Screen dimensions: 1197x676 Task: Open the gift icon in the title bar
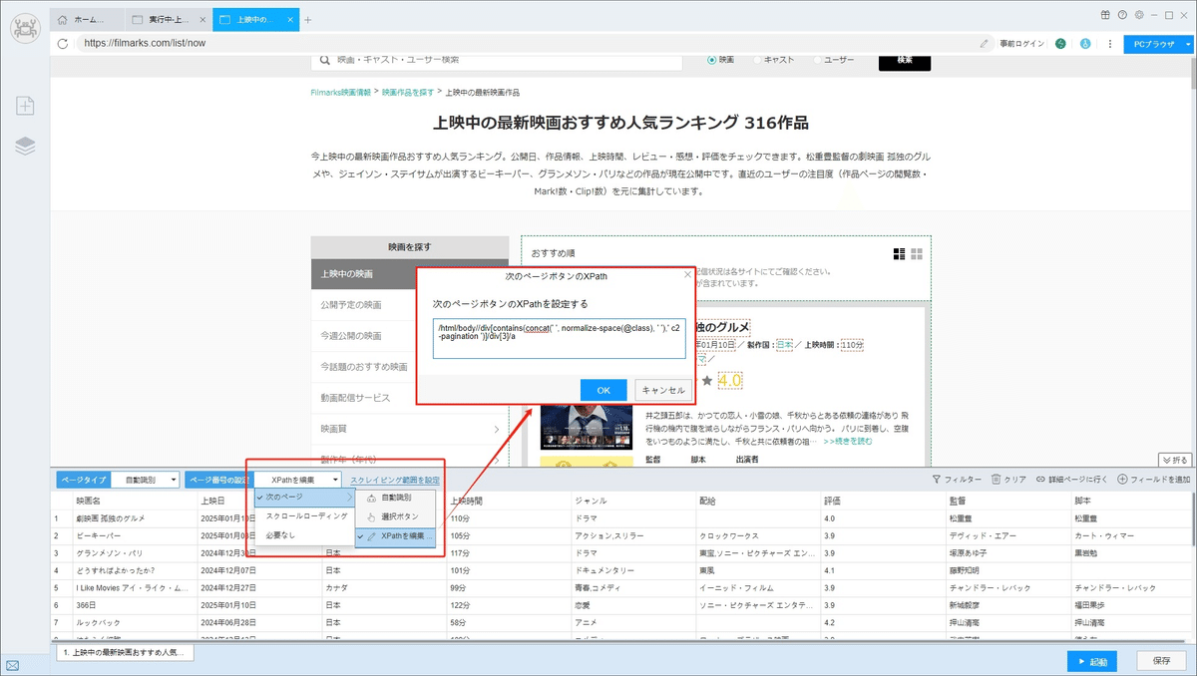1105,15
